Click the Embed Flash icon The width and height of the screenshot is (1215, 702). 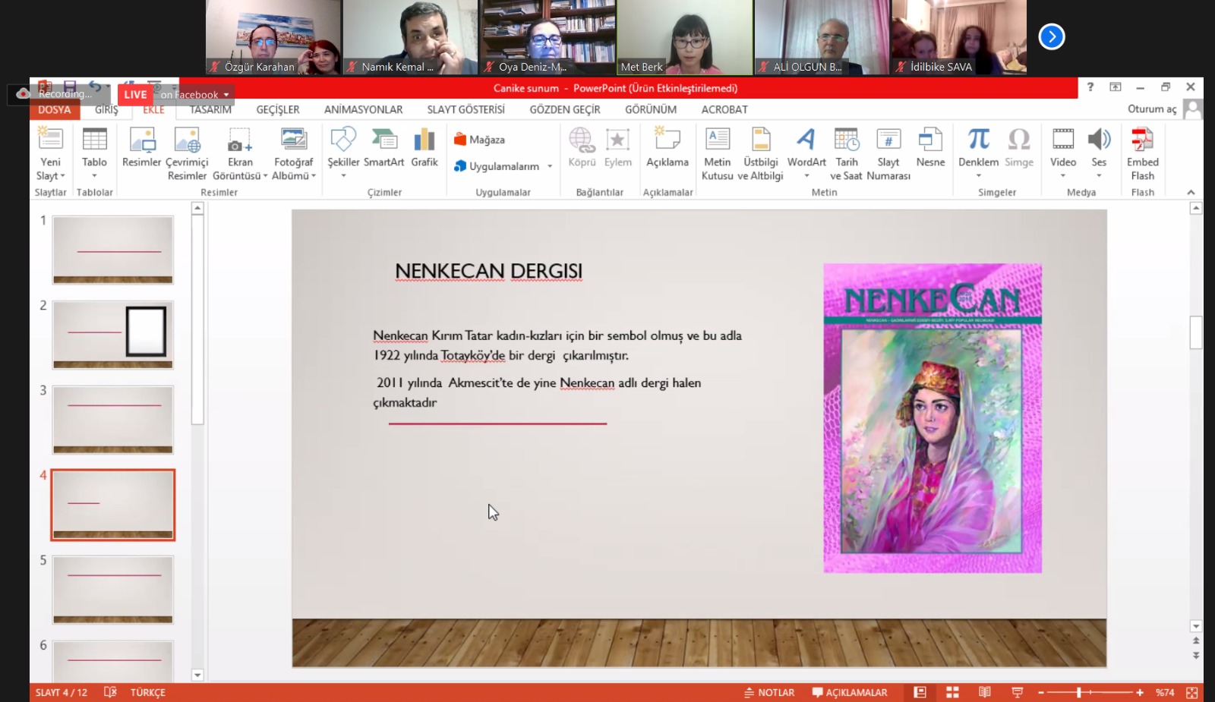[x=1143, y=155]
